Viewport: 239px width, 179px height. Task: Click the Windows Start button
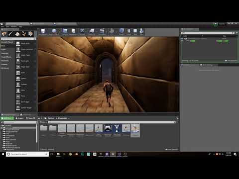pyautogui.click(x=3, y=154)
